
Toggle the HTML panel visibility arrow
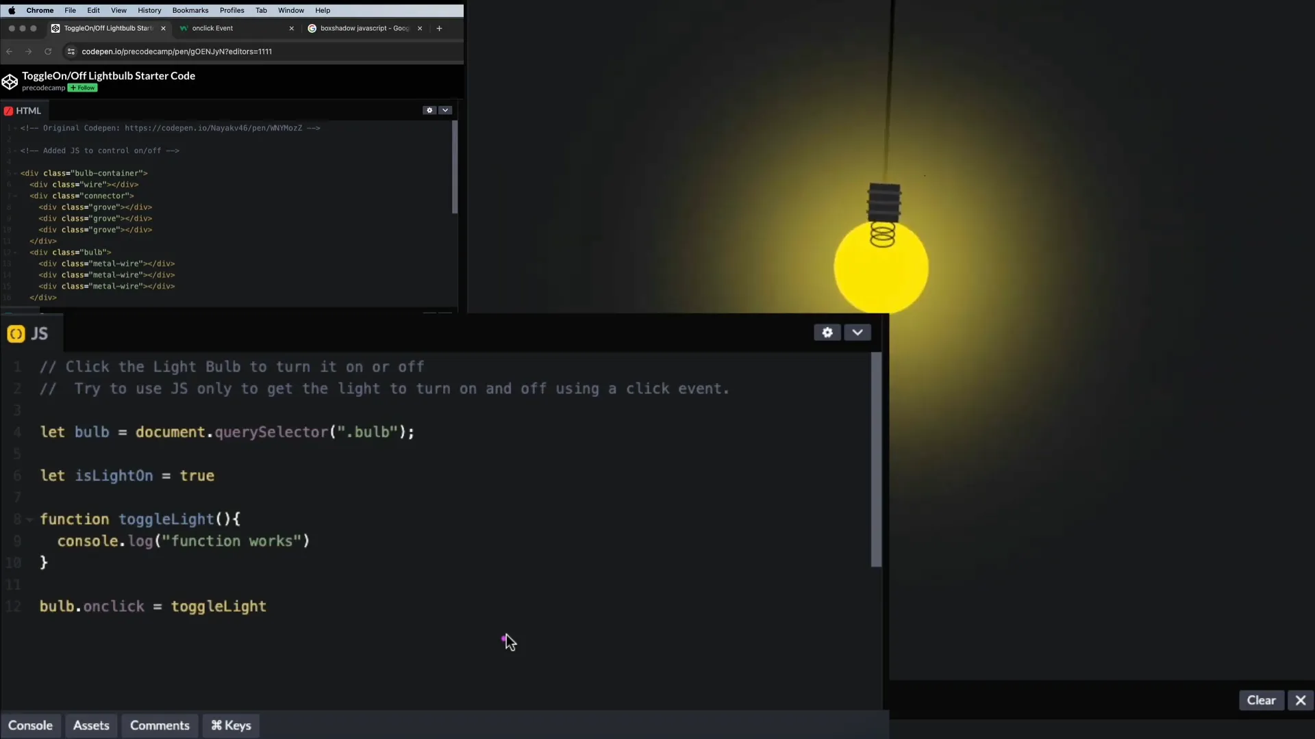445,110
